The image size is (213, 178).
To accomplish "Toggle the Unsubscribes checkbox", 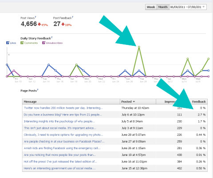I will coord(43,43).
